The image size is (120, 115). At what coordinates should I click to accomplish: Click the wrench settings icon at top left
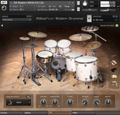(x=4, y=2)
